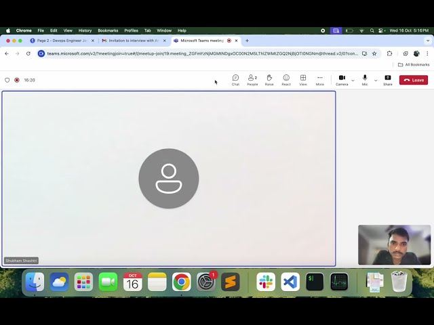Click the screen mirroring menu bar icon
Screen dimensions: 434x325
click(x=336, y=30)
